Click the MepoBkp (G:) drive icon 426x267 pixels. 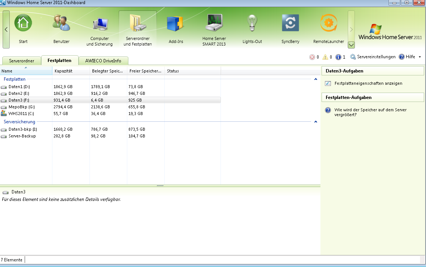tap(4, 107)
